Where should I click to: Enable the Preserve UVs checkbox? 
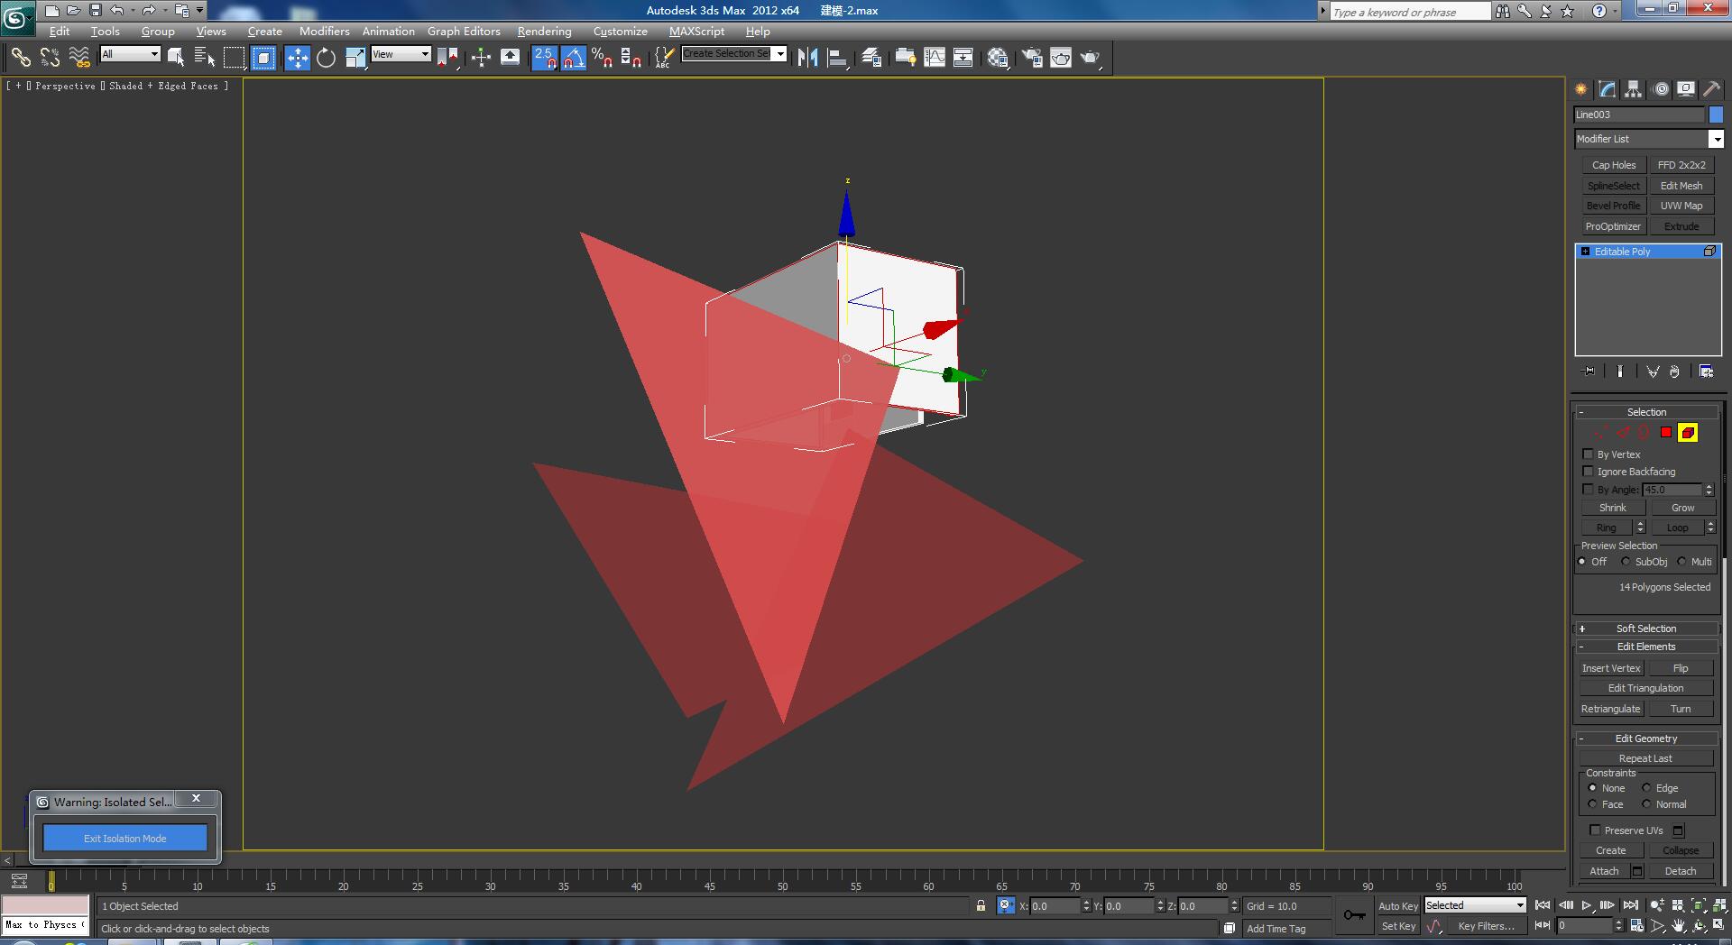1595,830
